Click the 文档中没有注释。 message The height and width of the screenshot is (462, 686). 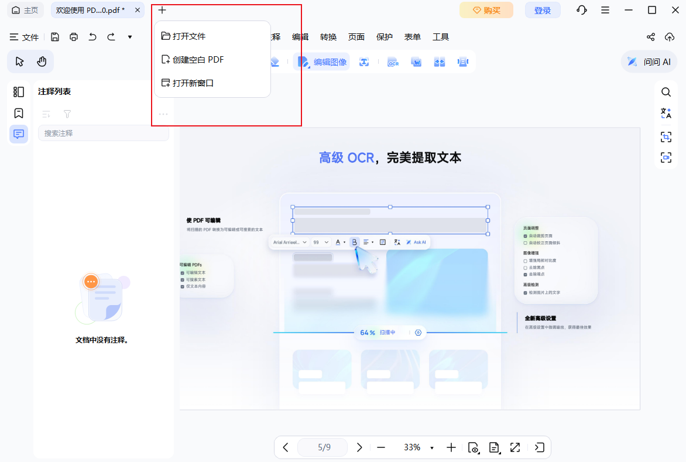101,340
